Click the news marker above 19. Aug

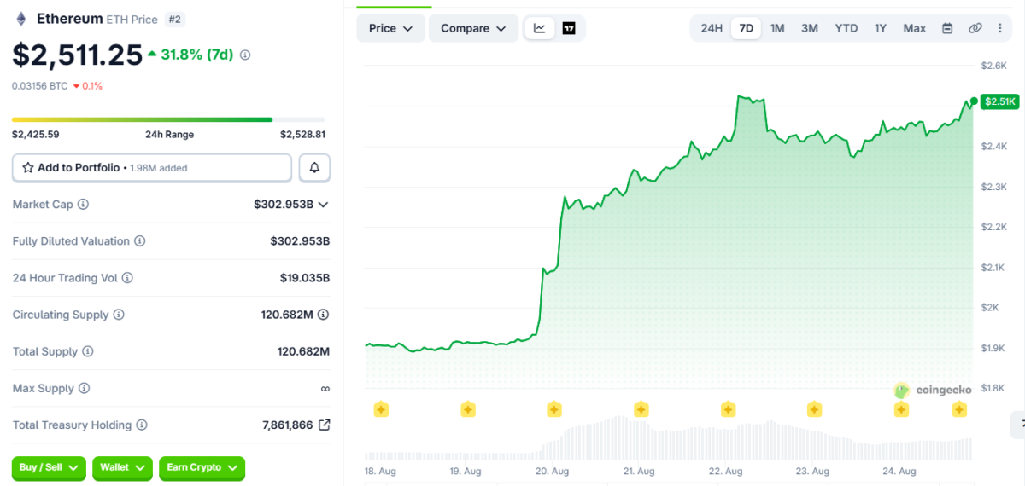coord(468,410)
